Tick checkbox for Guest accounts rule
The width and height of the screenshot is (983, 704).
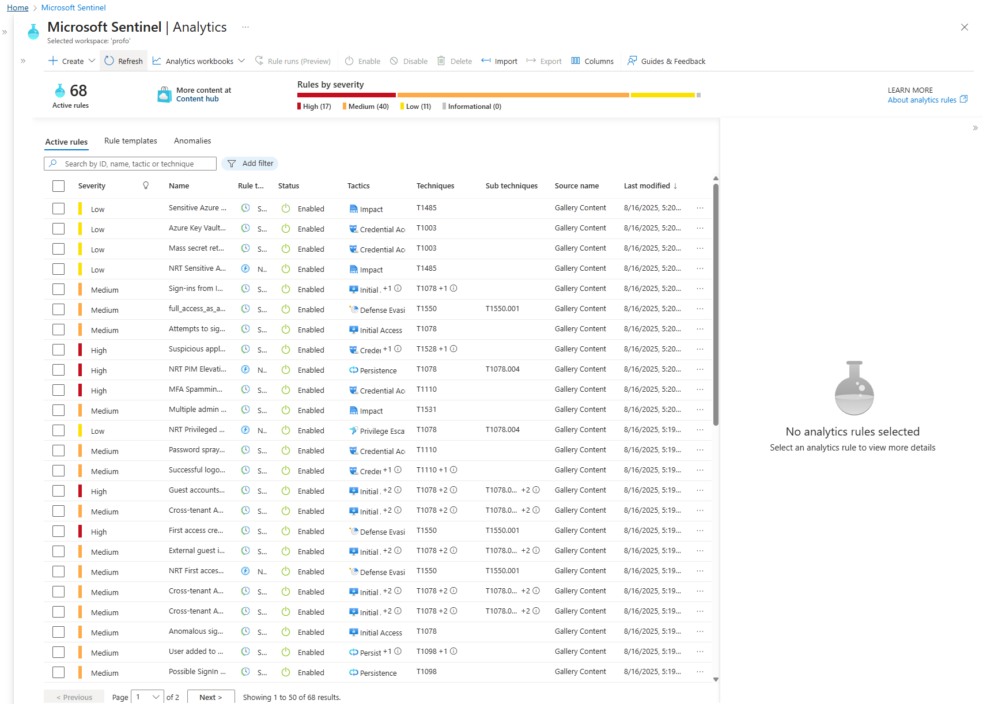pyautogui.click(x=58, y=491)
